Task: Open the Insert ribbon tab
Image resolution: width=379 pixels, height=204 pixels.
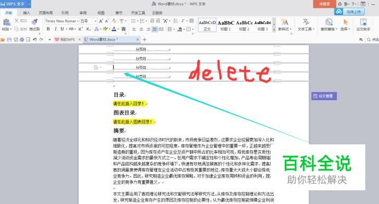Action: click(26, 13)
